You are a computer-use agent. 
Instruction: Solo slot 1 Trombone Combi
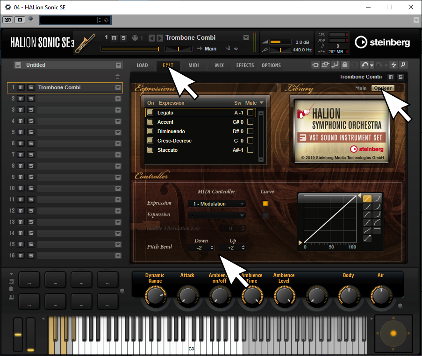31,87
